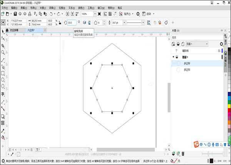This screenshot has width=231, height=165.
Task: Click the Convert to Curves icon on property bar
Action: click(166, 23)
